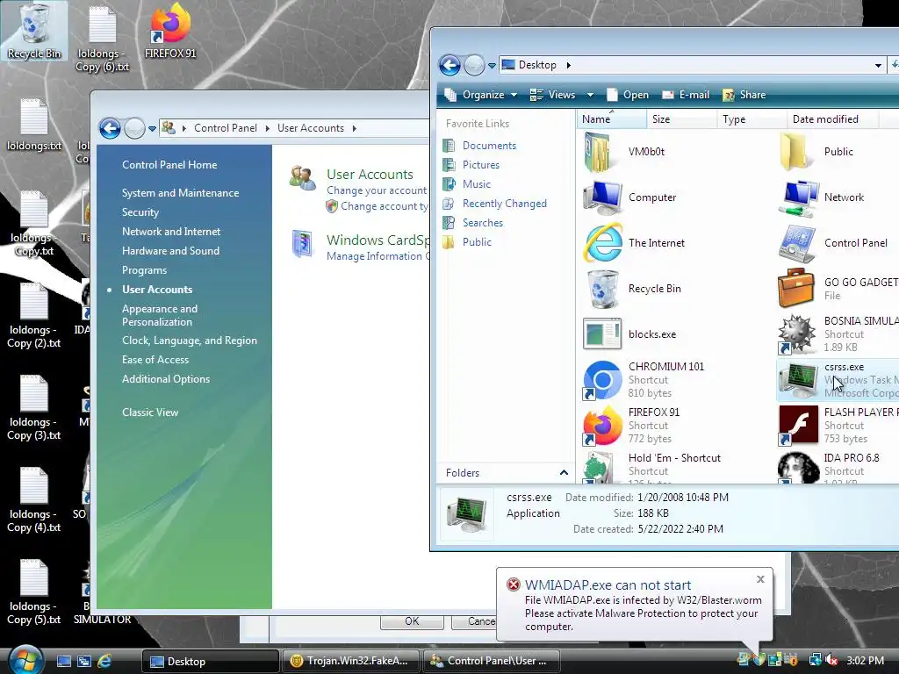Image resolution: width=899 pixels, height=674 pixels.
Task: Select FIREFOX 91 shortcut in Explorer list
Action: tap(632, 426)
